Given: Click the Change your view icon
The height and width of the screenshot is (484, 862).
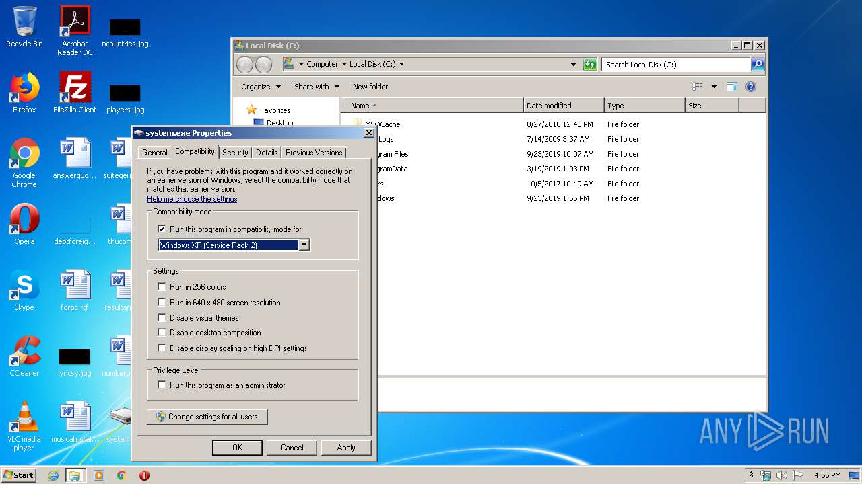Looking at the screenshot, I should [698, 87].
